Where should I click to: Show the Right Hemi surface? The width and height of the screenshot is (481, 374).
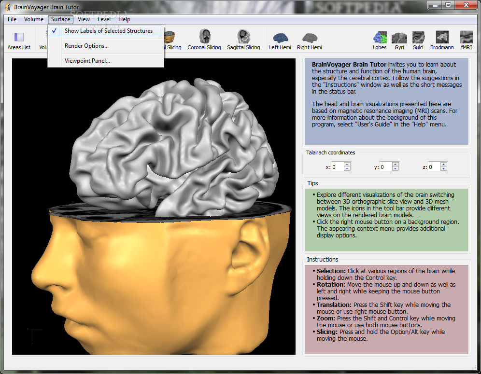[310, 41]
